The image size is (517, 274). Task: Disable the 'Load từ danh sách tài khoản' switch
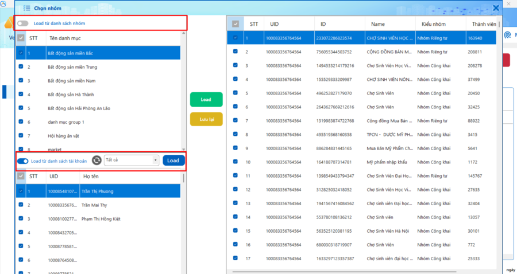tap(23, 161)
